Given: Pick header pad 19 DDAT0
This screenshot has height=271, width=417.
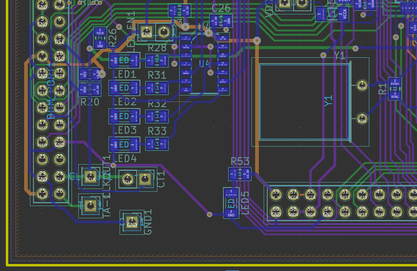Looking at the screenshot, I should click(42, 142).
